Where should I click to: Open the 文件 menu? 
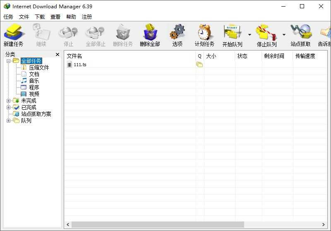coord(24,17)
